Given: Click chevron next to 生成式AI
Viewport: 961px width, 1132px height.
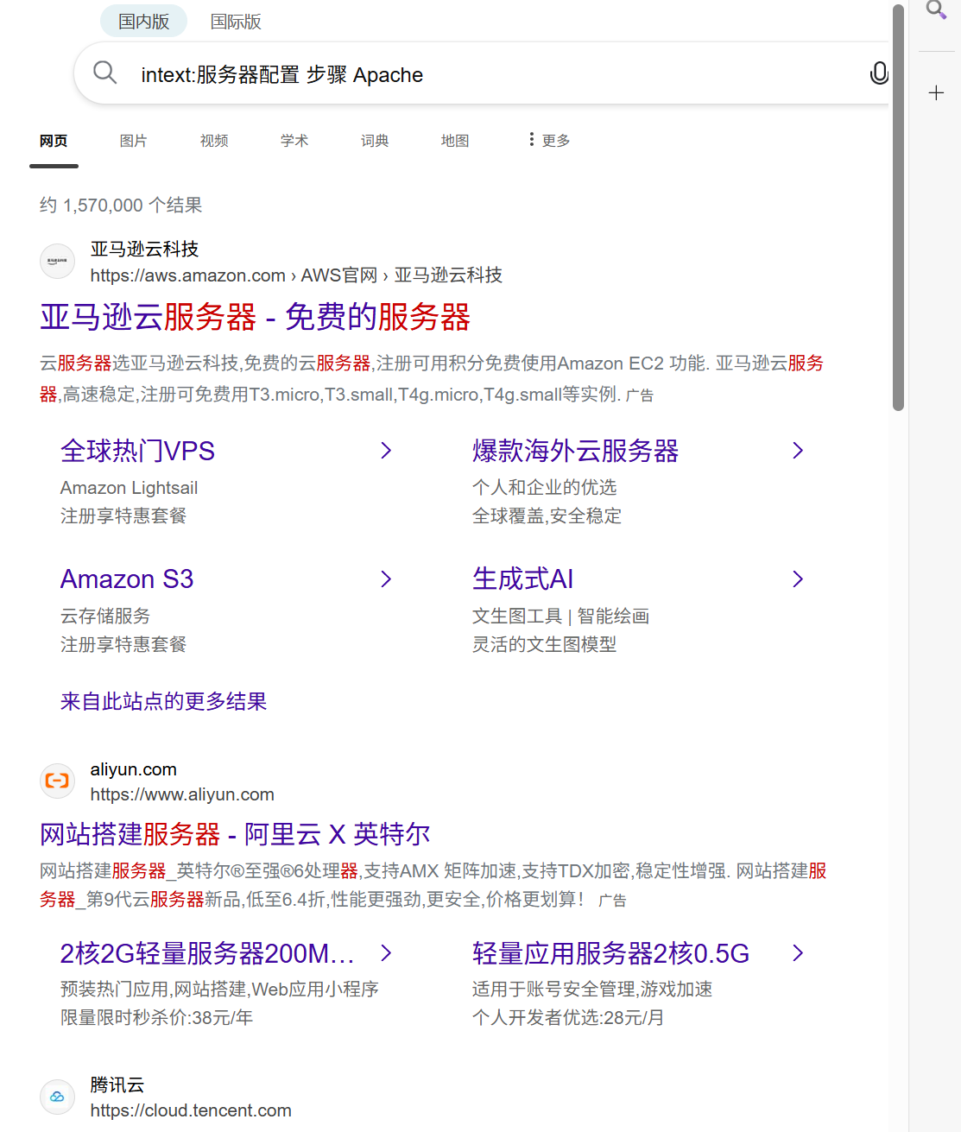Looking at the screenshot, I should [798, 579].
